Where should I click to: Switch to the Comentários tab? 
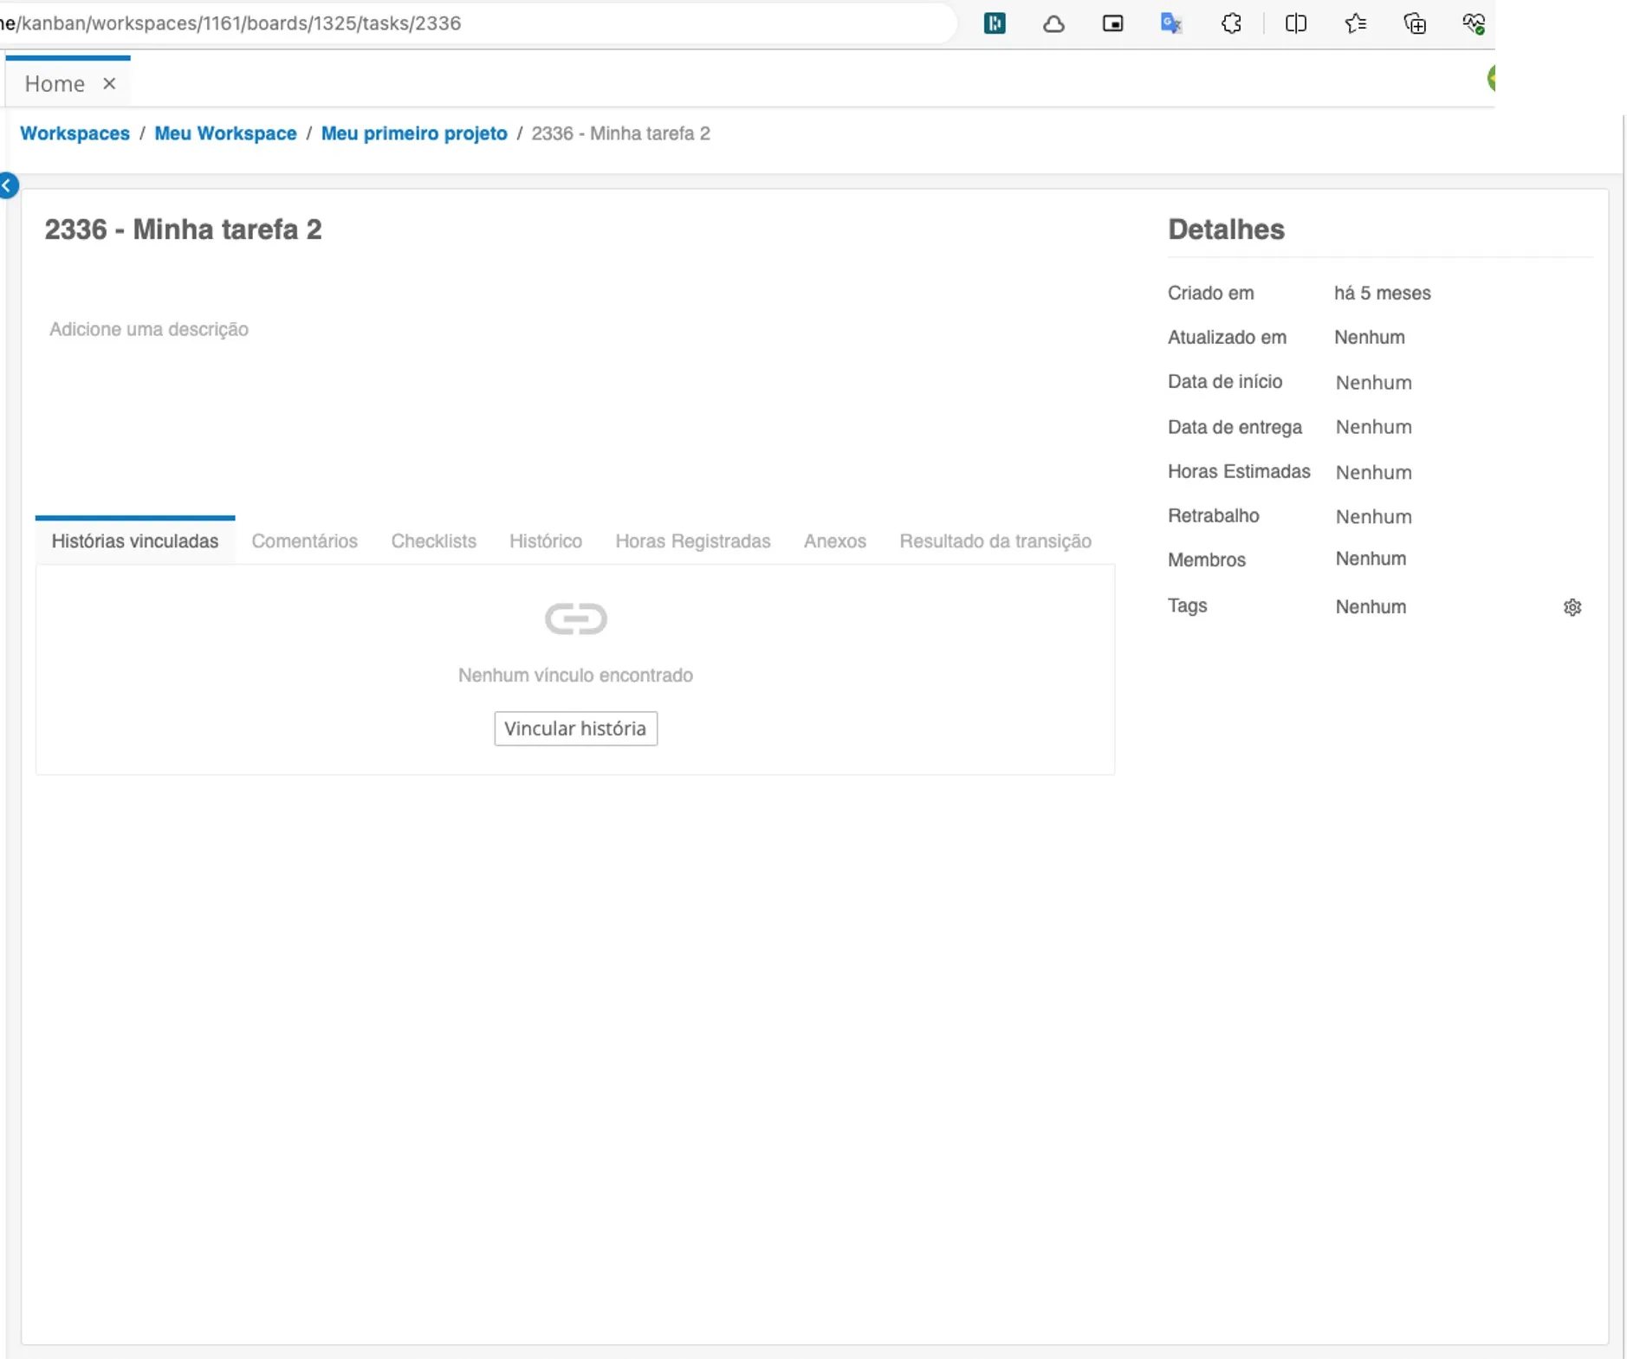304,541
